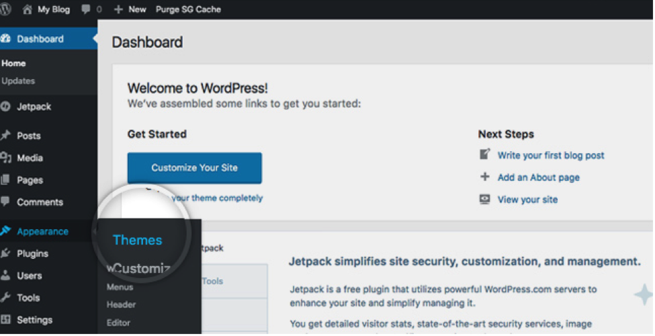Click Purge SG Cache in admin bar

188,9
